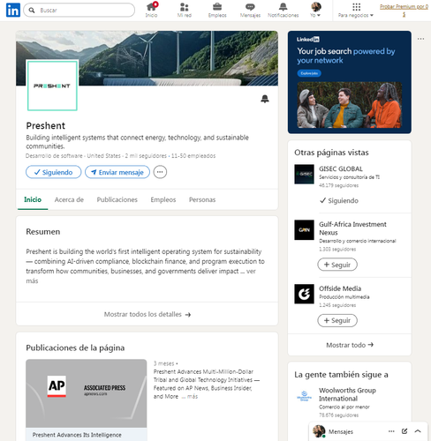Image resolution: width=431 pixels, height=441 pixels.
Task: Open the more options circle beside Enviar mensaje
Action: (160, 172)
